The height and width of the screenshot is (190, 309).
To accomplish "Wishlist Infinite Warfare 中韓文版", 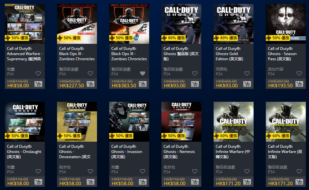I will pos(247,171).
